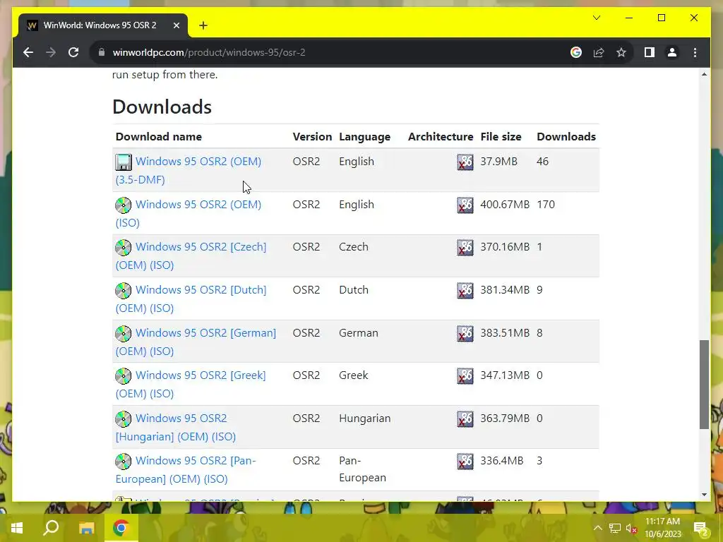This screenshot has width=723, height=542.
Task: Open Windows 95 OSR2 [Hungarian] download link
Action: tap(176, 427)
